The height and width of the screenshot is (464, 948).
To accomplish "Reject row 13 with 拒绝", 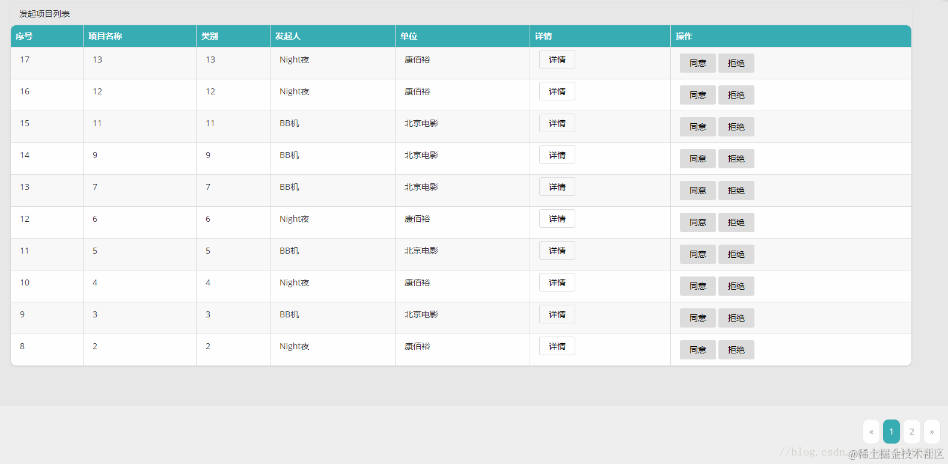I will (x=736, y=191).
